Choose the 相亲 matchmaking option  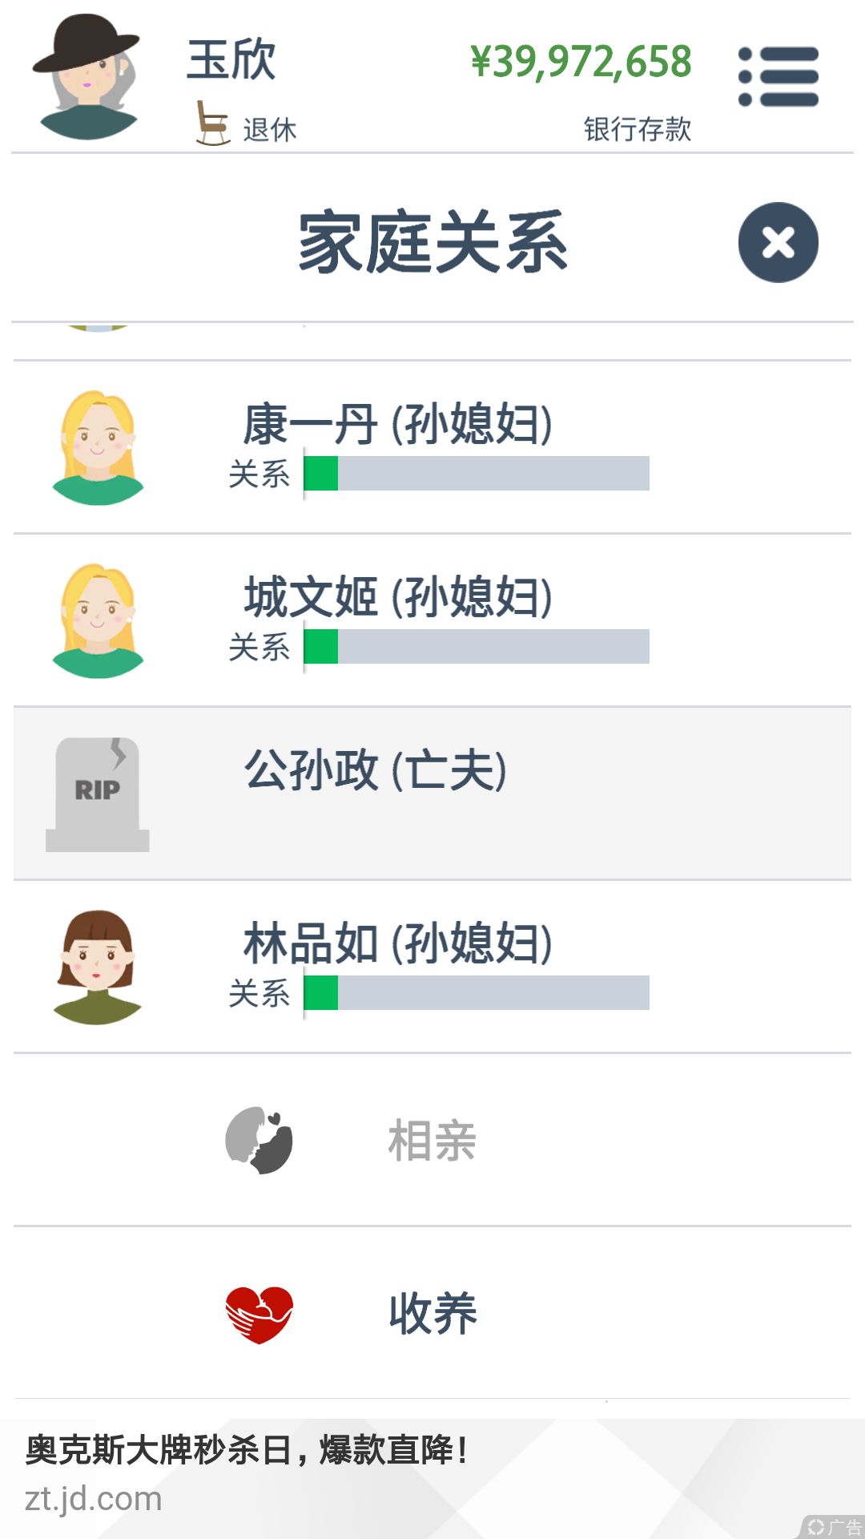[432, 1140]
